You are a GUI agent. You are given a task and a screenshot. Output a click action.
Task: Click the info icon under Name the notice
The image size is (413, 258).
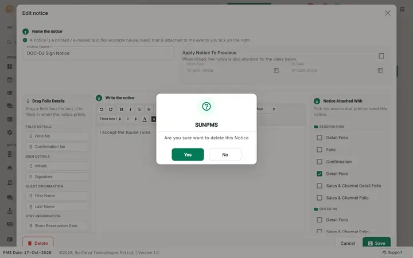[x=25, y=40]
